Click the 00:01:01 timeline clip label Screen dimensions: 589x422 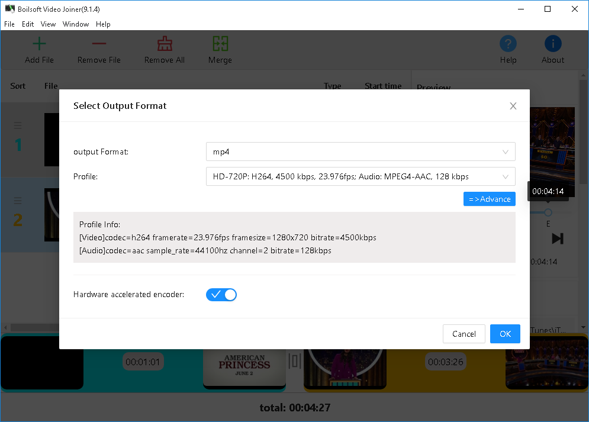(143, 362)
